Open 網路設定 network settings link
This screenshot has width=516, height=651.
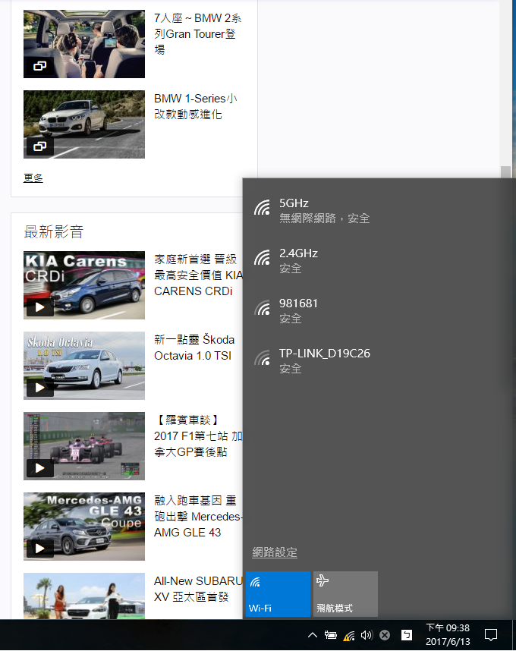pyautogui.click(x=275, y=552)
